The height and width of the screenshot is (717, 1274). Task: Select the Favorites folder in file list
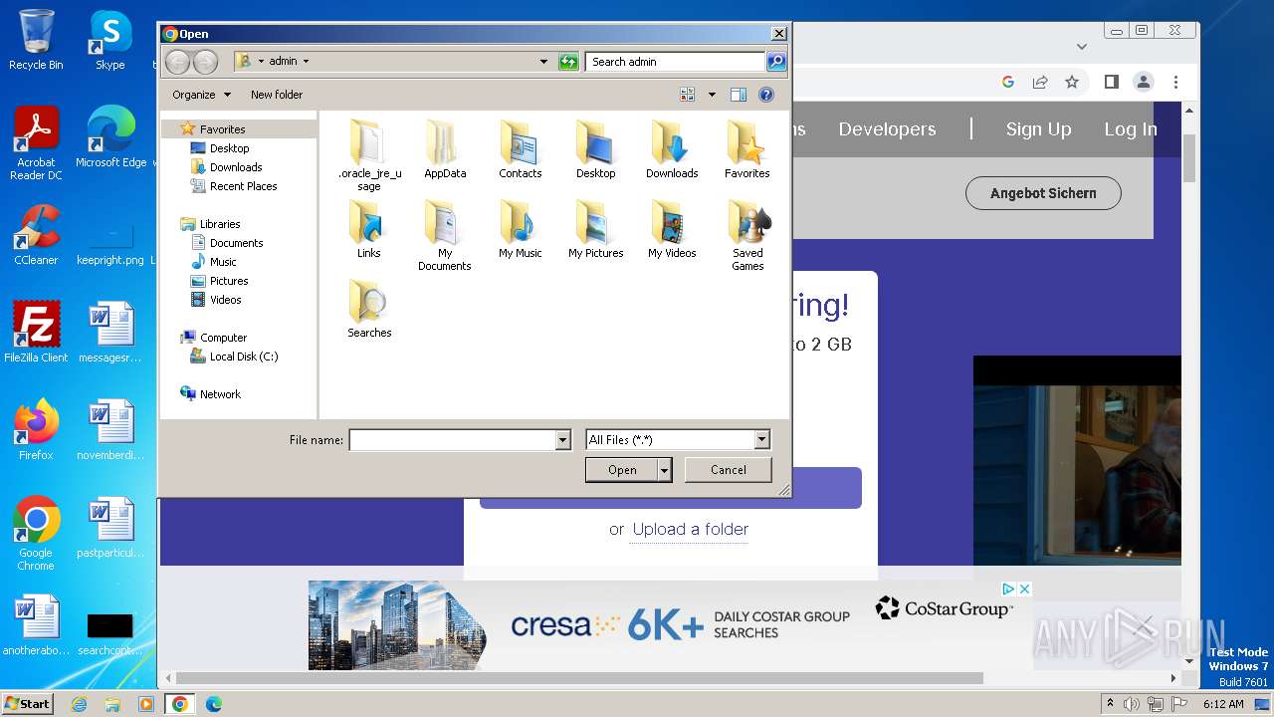(746, 149)
